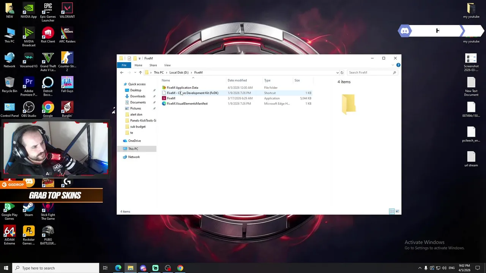Select Counter-Strike 2 desktop icon
This screenshot has width=486, height=273.
pyautogui.click(x=67, y=62)
